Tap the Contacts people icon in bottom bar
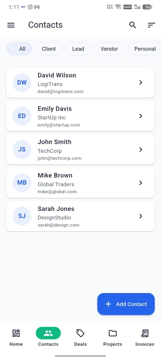The height and width of the screenshot is (359, 161). [x=48, y=333]
